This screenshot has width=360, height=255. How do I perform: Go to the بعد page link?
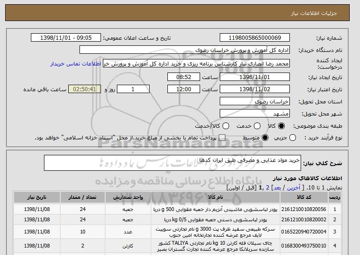[277, 188]
